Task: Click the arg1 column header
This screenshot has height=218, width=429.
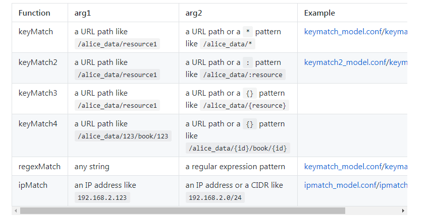Action: 83,13
